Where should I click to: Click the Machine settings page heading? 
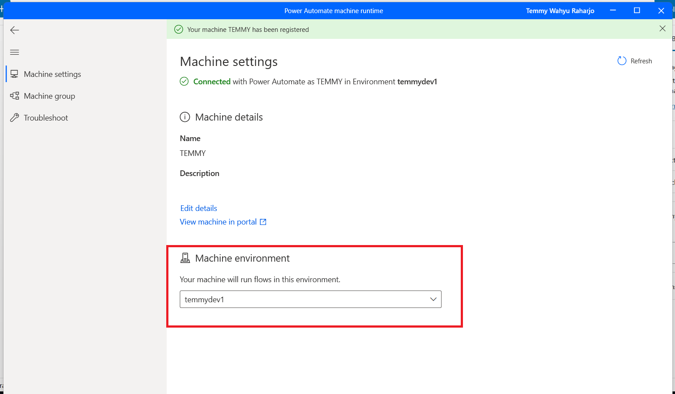pos(229,62)
